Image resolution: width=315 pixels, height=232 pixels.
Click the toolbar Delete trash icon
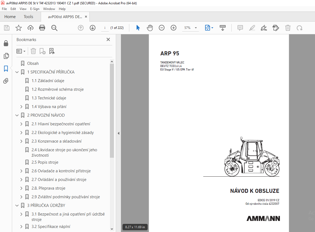pyautogui.click(x=288, y=28)
